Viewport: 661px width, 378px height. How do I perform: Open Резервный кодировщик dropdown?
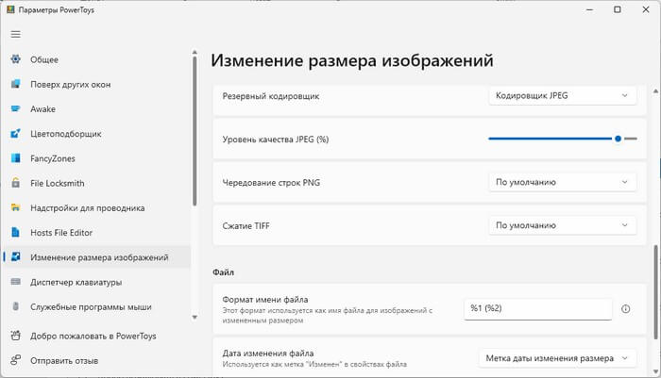pos(563,95)
